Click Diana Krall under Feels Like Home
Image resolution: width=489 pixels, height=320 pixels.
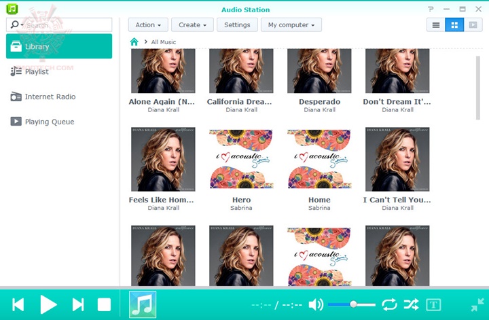click(164, 208)
